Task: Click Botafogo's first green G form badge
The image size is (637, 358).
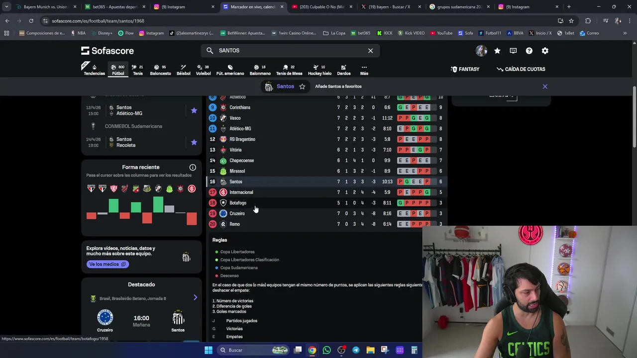Action: [400, 203]
